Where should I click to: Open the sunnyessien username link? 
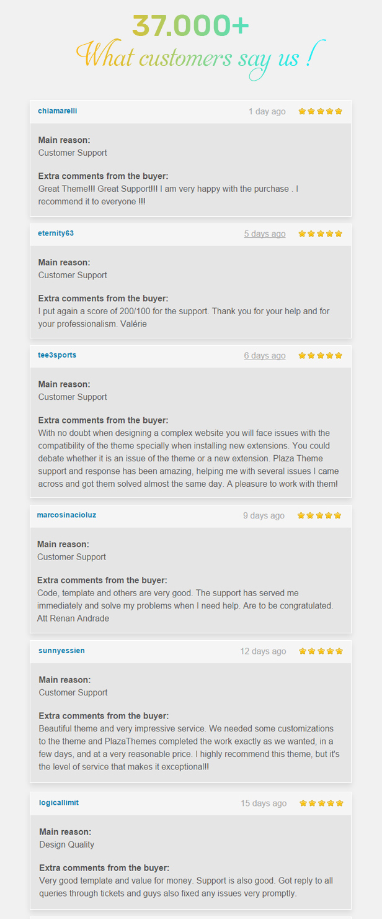pyautogui.click(x=61, y=651)
